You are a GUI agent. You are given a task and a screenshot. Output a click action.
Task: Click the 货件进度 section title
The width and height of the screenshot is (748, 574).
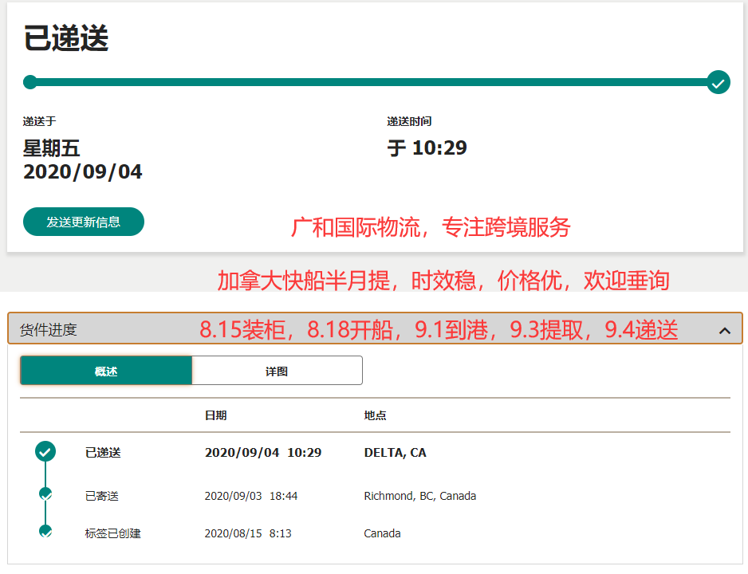48,330
